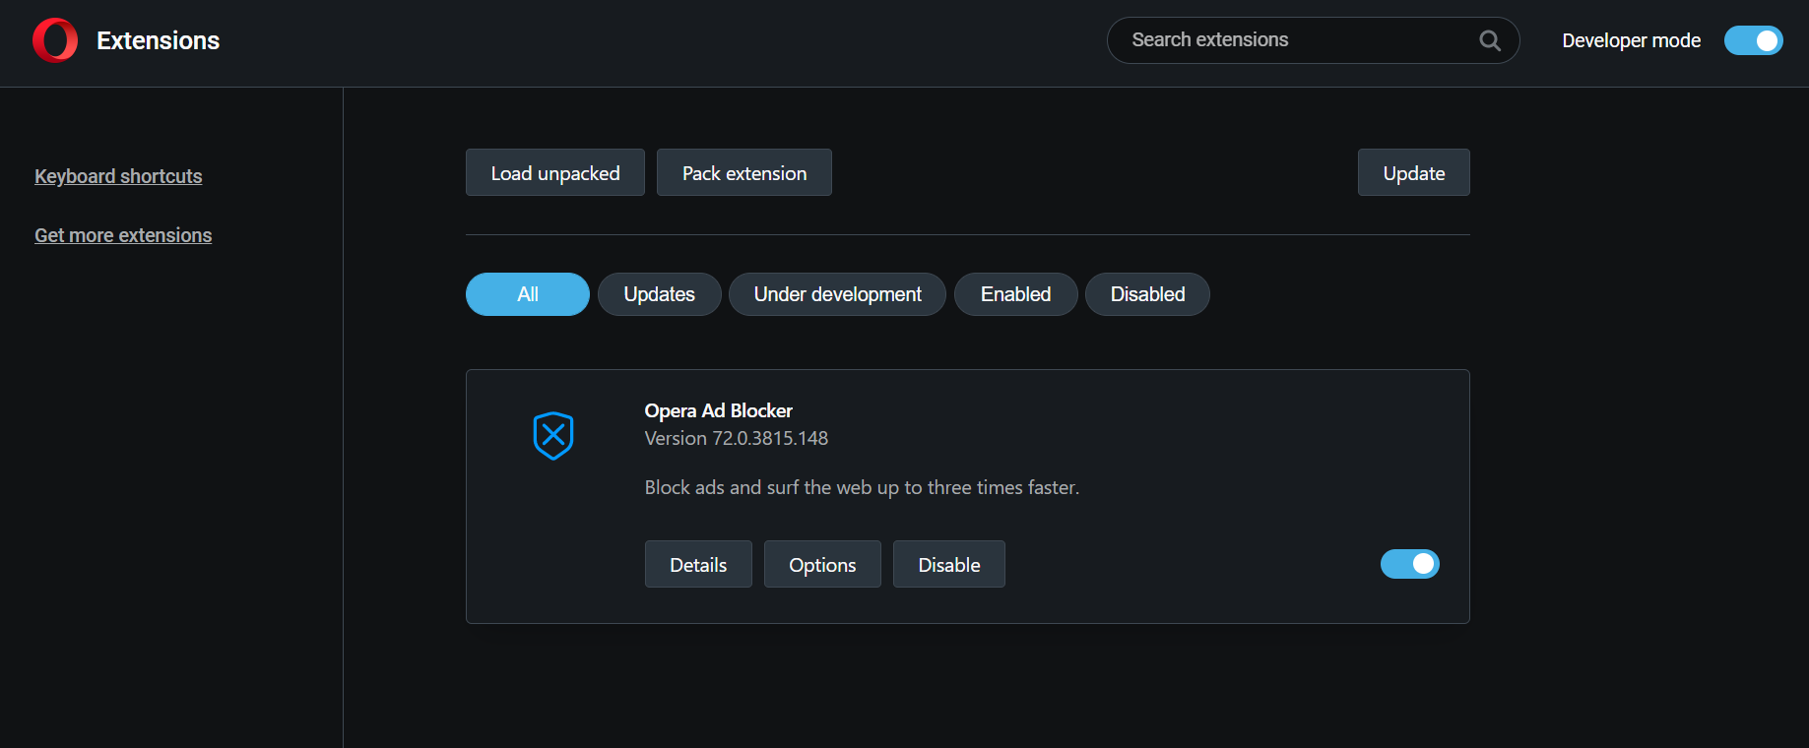
Task: Toggle Developer mode switch off
Action: tap(1753, 40)
